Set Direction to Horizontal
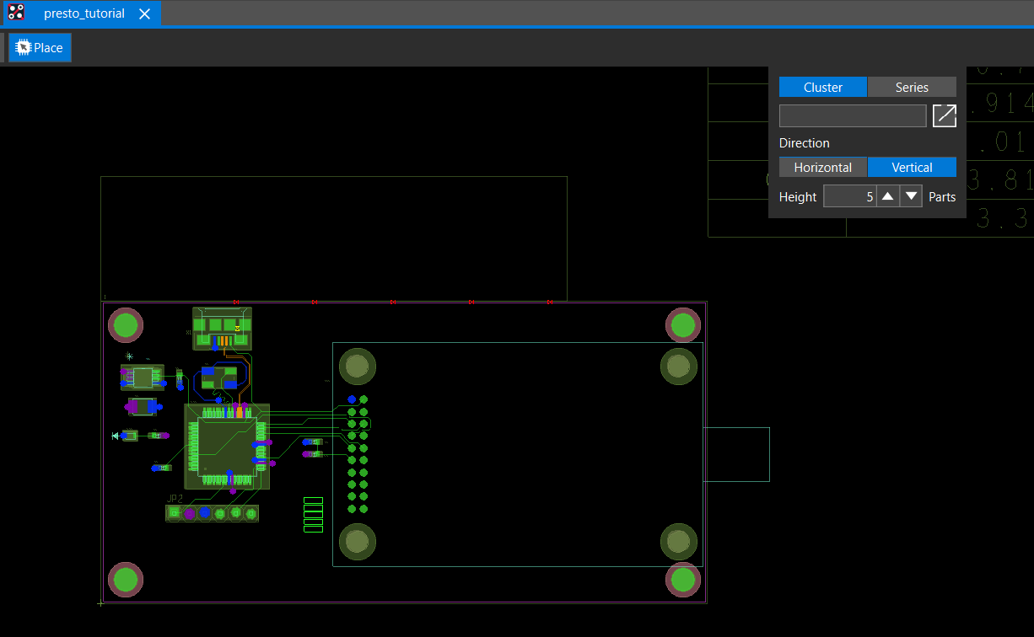The image size is (1034, 637). pyautogui.click(x=822, y=167)
